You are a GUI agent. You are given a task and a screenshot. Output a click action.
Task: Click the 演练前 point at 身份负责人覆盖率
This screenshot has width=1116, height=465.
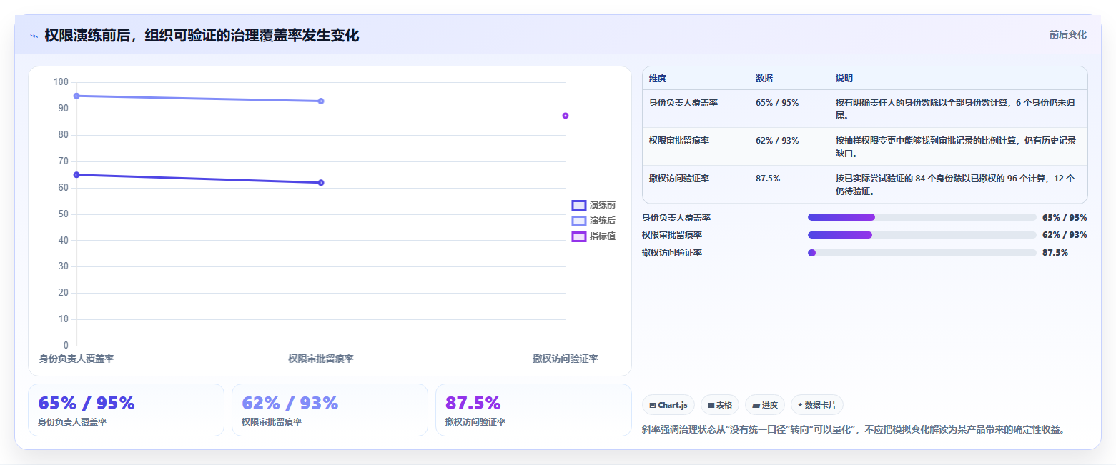coord(76,174)
